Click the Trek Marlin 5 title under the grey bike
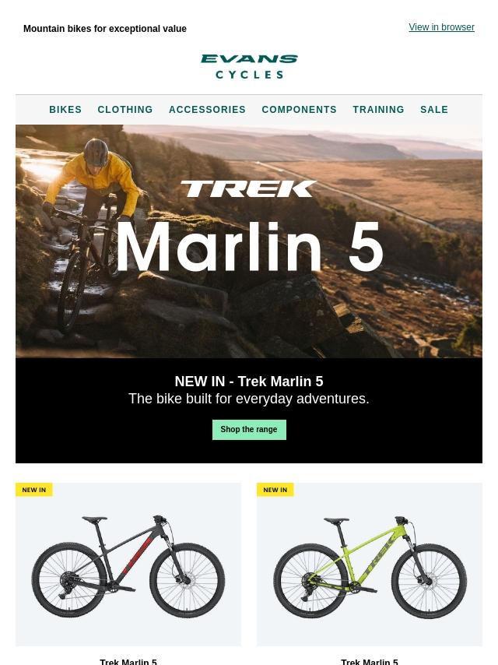This screenshot has width=498, height=665. (128, 662)
